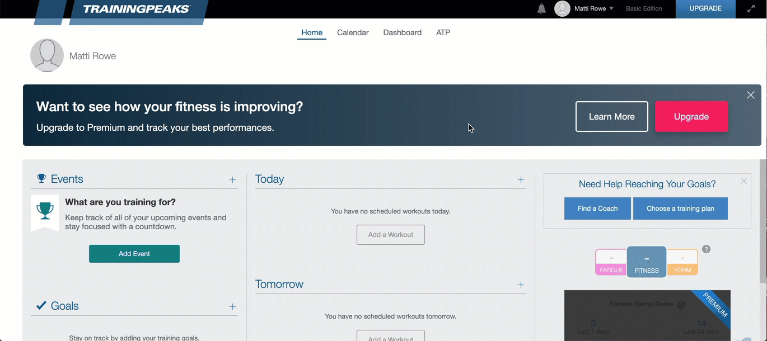Viewport: 767px width, 341px height.
Task: Dismiss Need Help Reaching Your Goals panel
Action: point(743,181)
